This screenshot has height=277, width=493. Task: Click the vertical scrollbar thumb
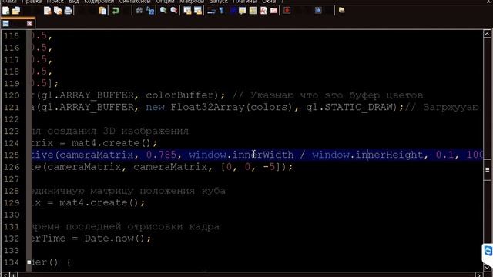[x=487, y=169]
